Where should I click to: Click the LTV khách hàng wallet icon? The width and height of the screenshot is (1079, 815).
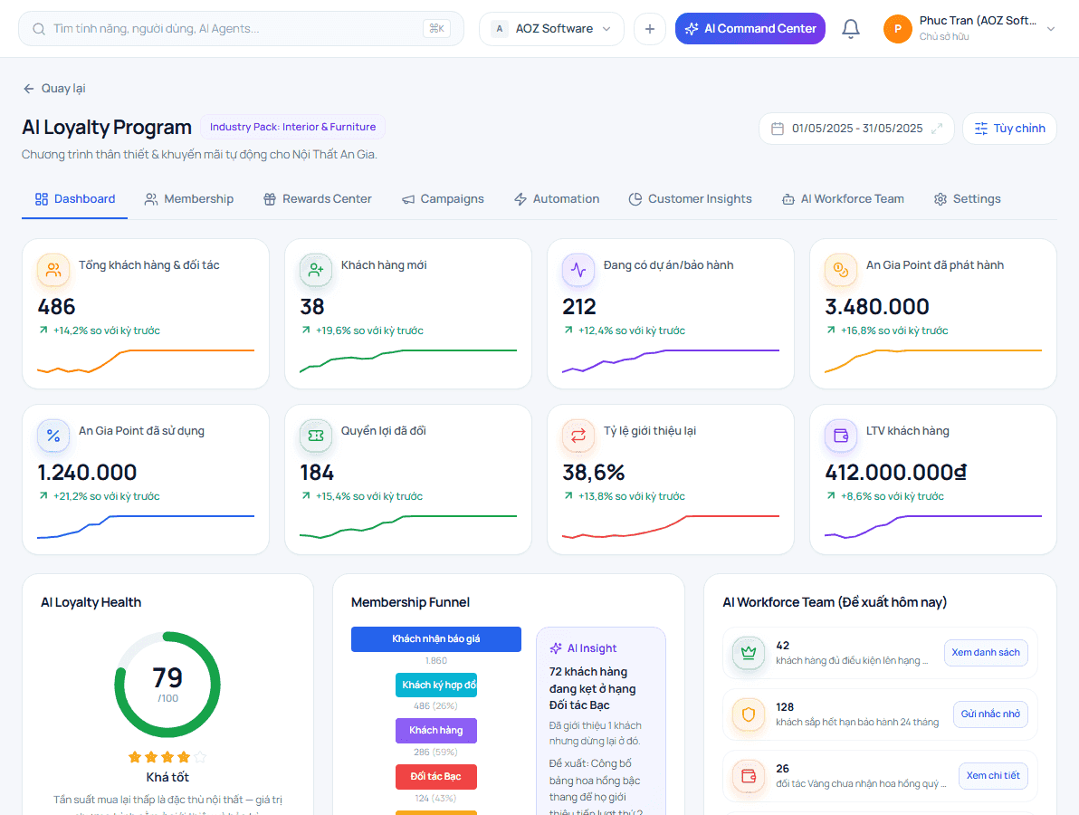click(841, 436)
